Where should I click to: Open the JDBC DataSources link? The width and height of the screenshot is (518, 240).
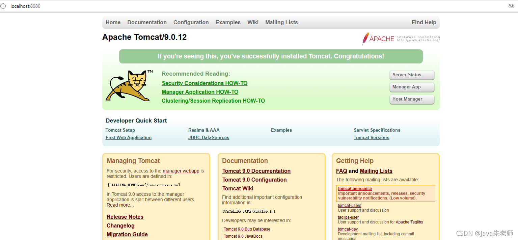point(209,137)
